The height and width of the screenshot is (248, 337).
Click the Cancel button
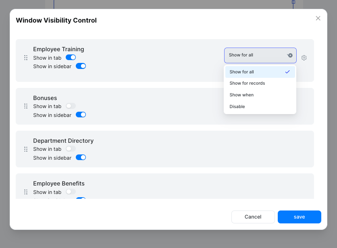pos(253,217)
